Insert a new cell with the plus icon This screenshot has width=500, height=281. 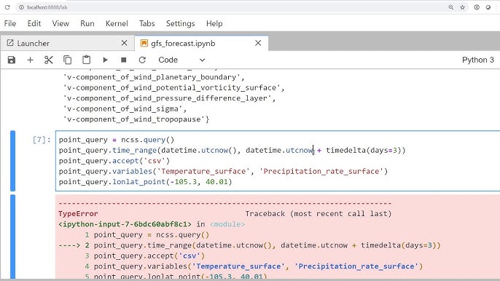(x=31, y=60)
